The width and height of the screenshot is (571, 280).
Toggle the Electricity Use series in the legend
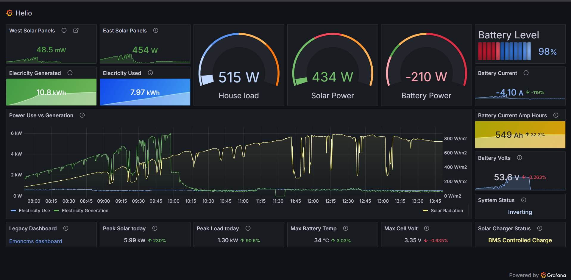(34, 210)
